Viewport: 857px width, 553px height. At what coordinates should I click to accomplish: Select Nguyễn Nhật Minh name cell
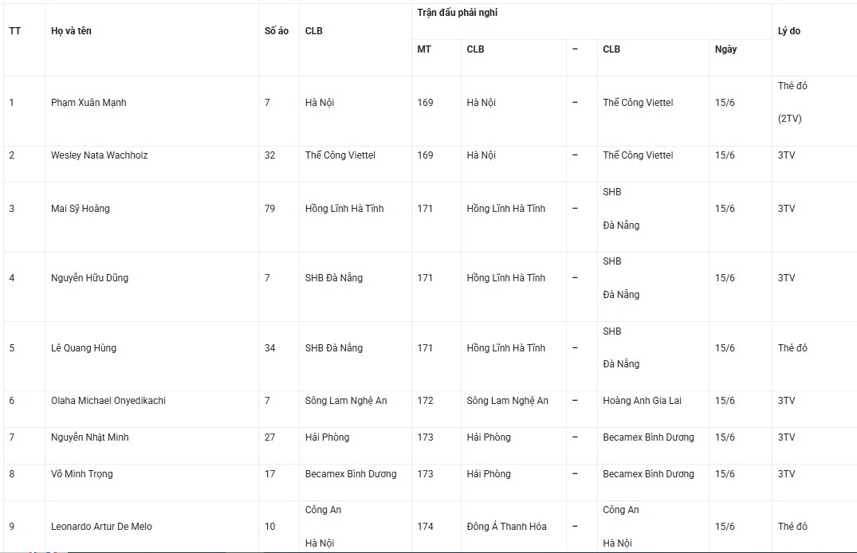point(90,437)
